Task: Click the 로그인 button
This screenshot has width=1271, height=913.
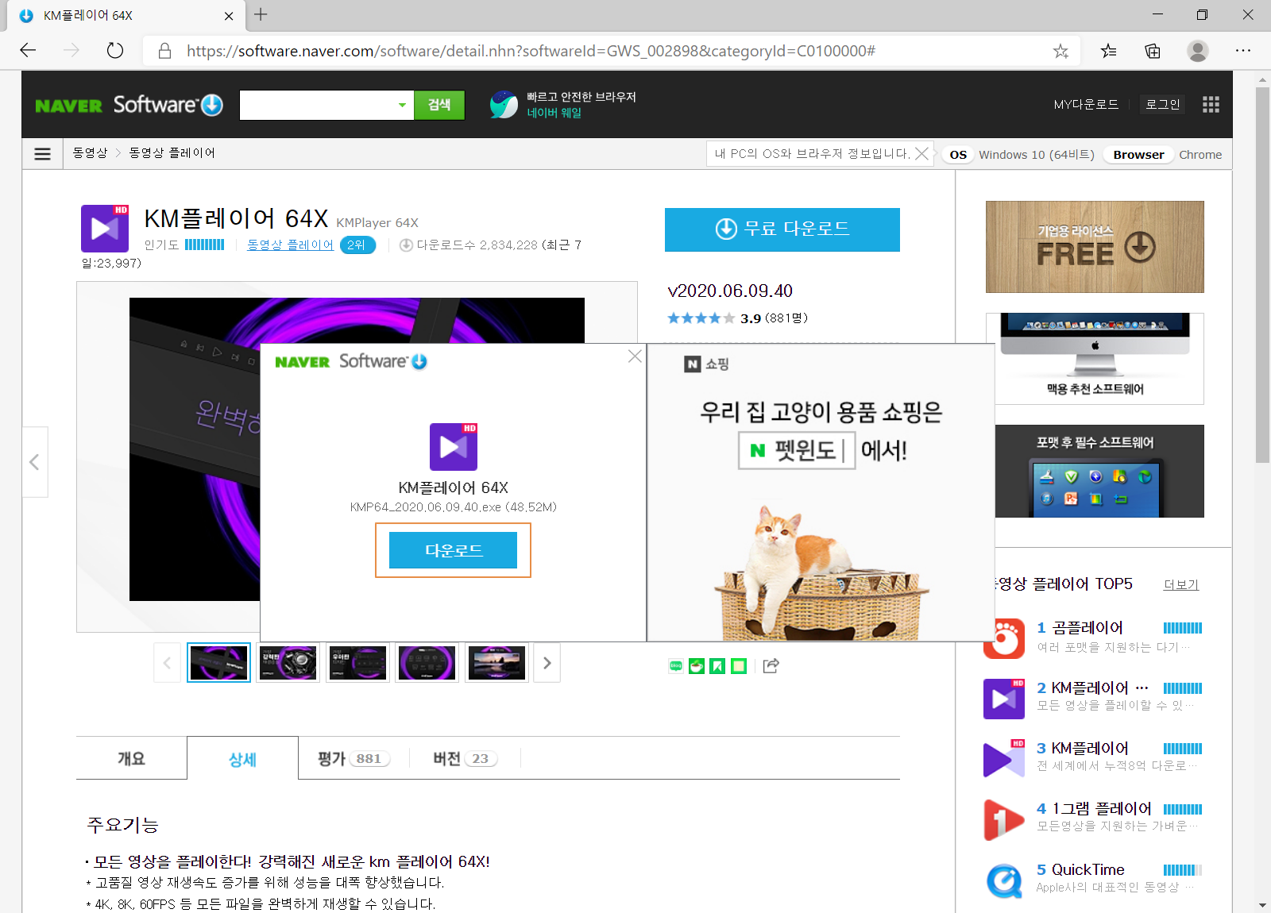Action: coord(1163,104)
